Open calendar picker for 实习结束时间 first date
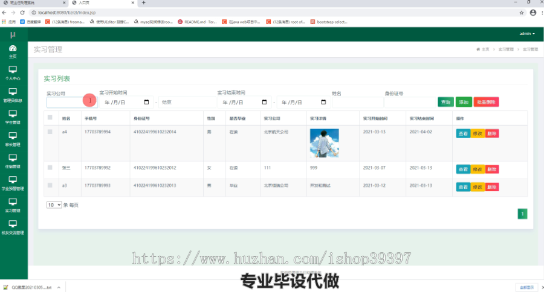The width and height of the screenshot is (544, 292). (264, 102)
